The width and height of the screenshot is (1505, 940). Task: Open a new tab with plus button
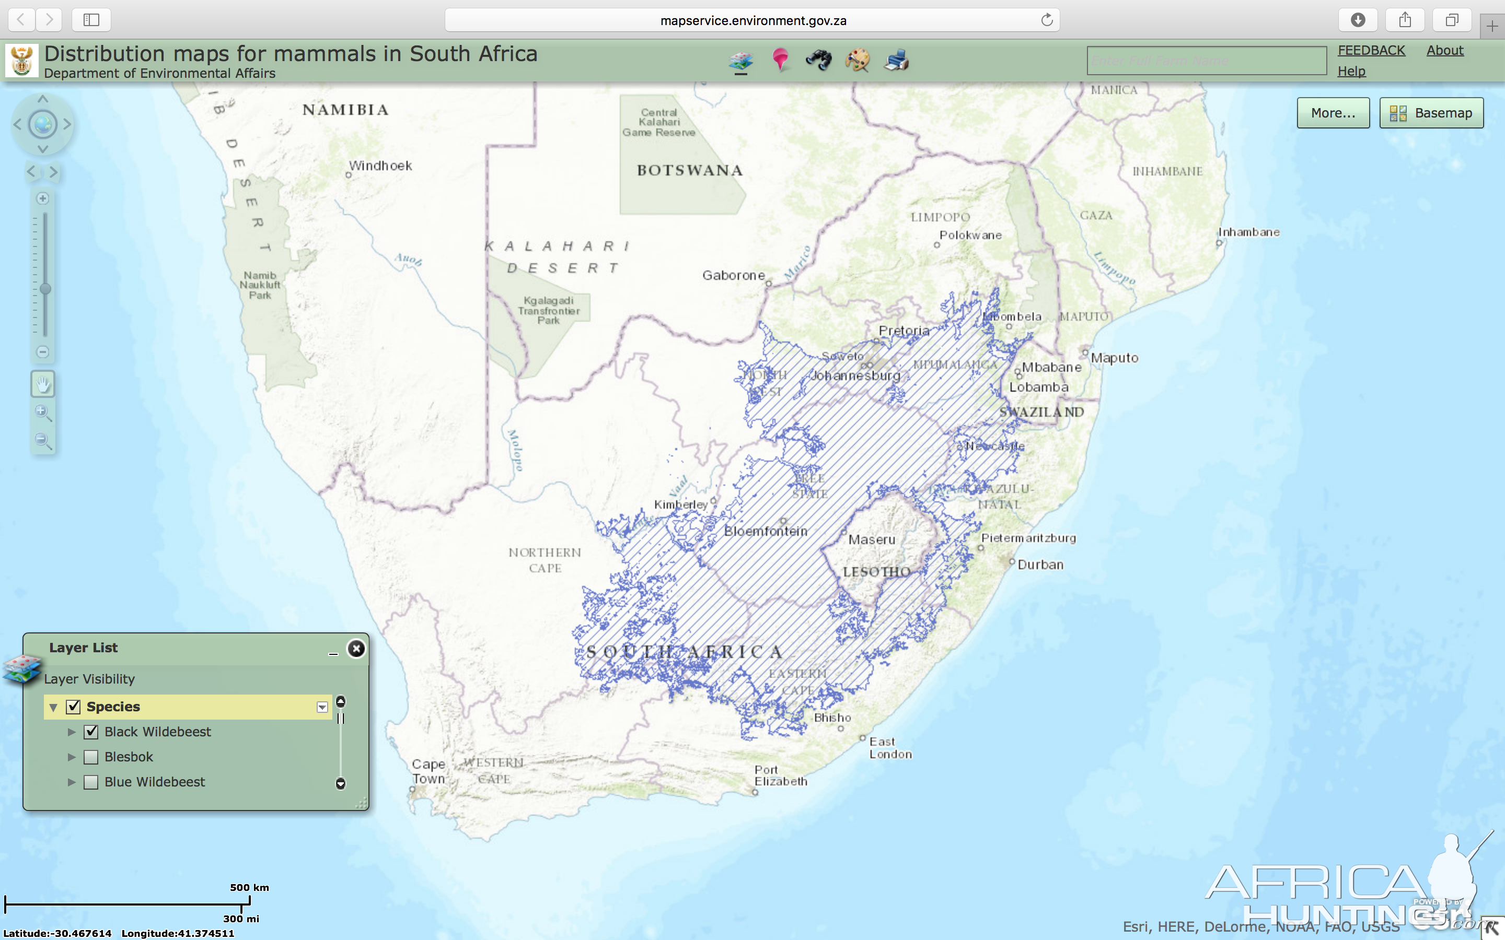(x=1492, y=26)
